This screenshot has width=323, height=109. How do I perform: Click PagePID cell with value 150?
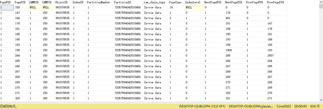pos(21,7)
